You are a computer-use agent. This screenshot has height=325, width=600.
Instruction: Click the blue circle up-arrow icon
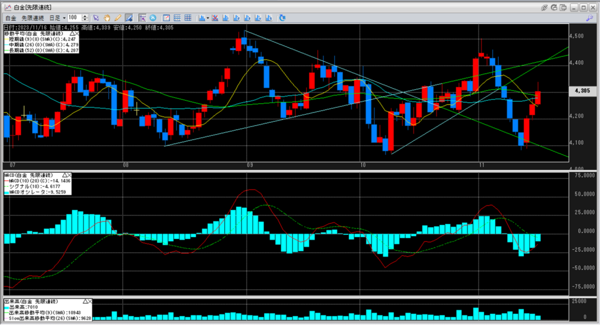[x=153, y=18]
